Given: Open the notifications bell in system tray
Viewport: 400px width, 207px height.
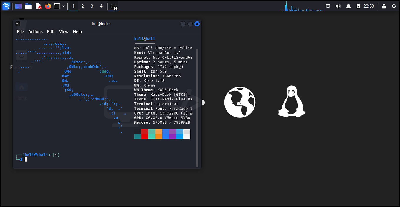Looking at the screenshot, I should (348, 6).
